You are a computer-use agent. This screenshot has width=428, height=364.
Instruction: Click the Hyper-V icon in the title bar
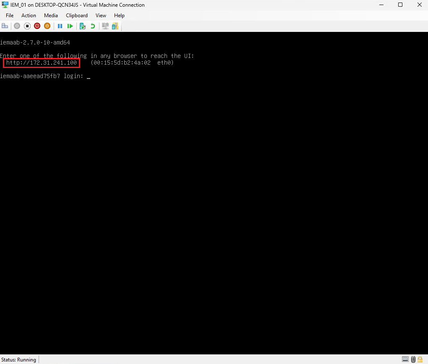coord(5,5)
